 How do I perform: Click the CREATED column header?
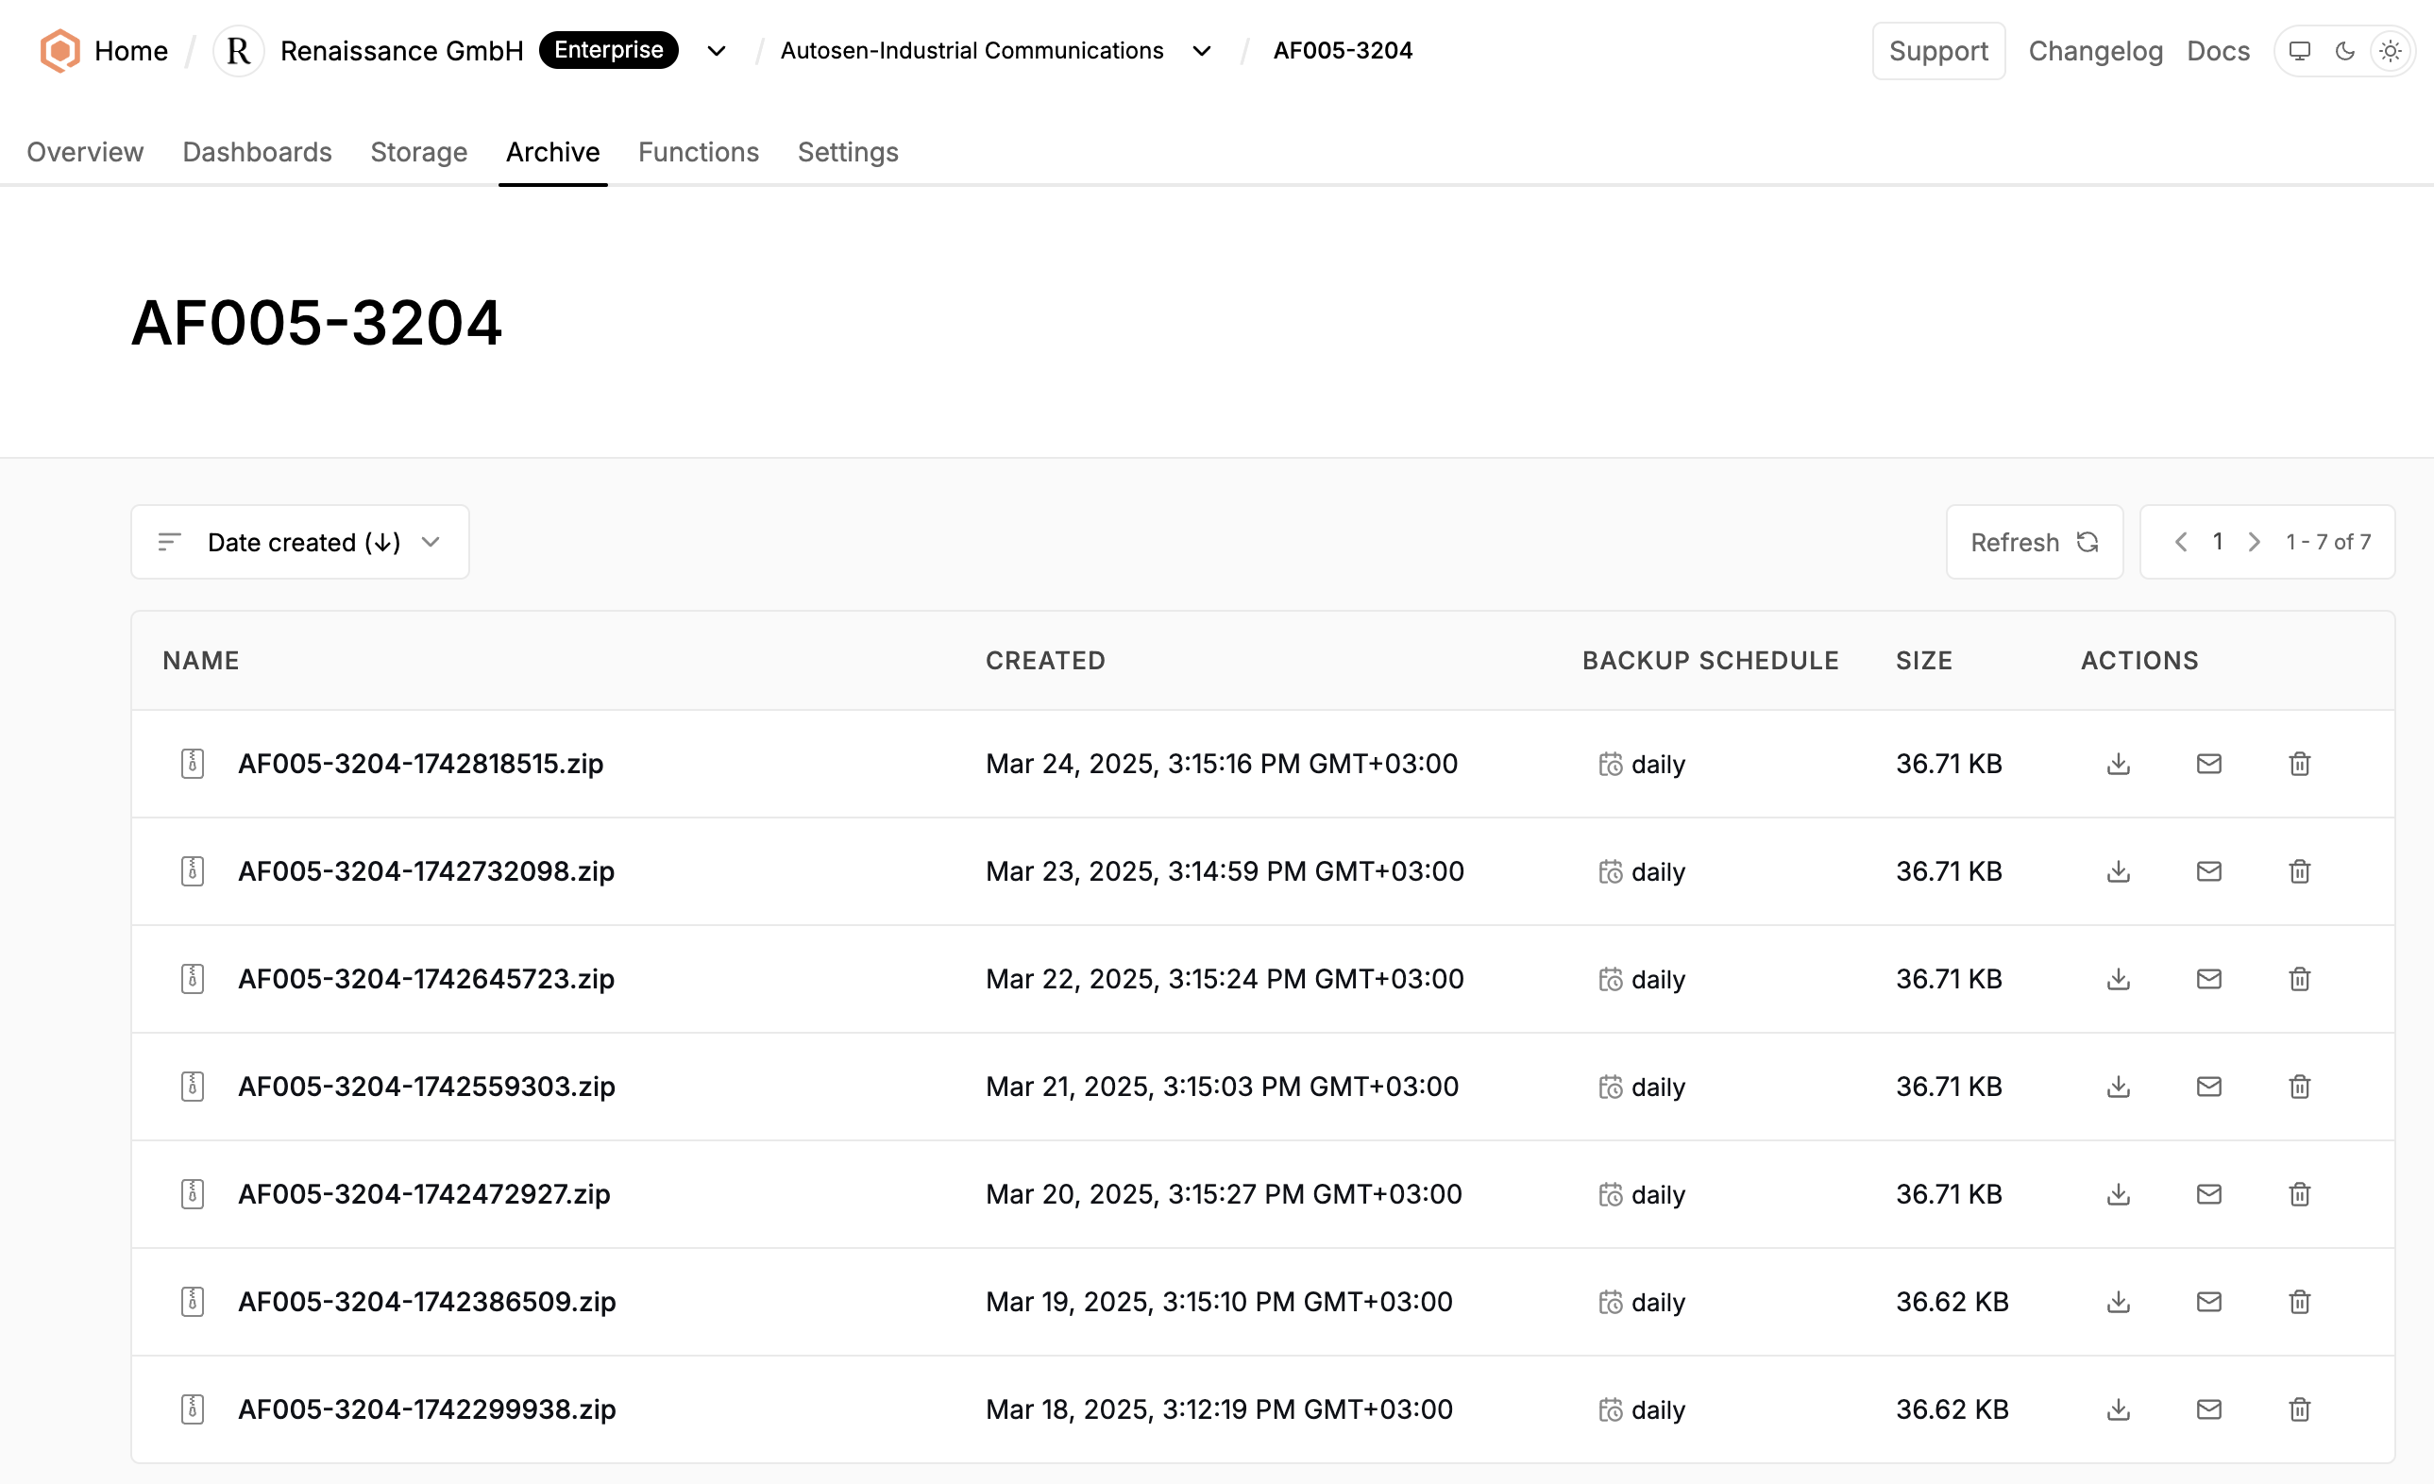pyautogui.click(x=1045, y=661)
